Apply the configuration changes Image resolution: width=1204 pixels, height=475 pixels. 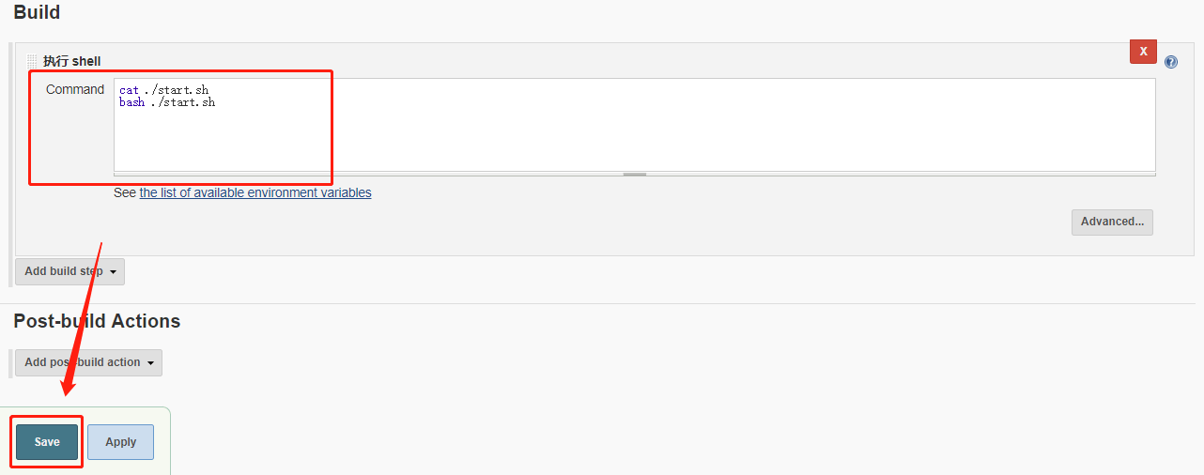coord(120,442)
